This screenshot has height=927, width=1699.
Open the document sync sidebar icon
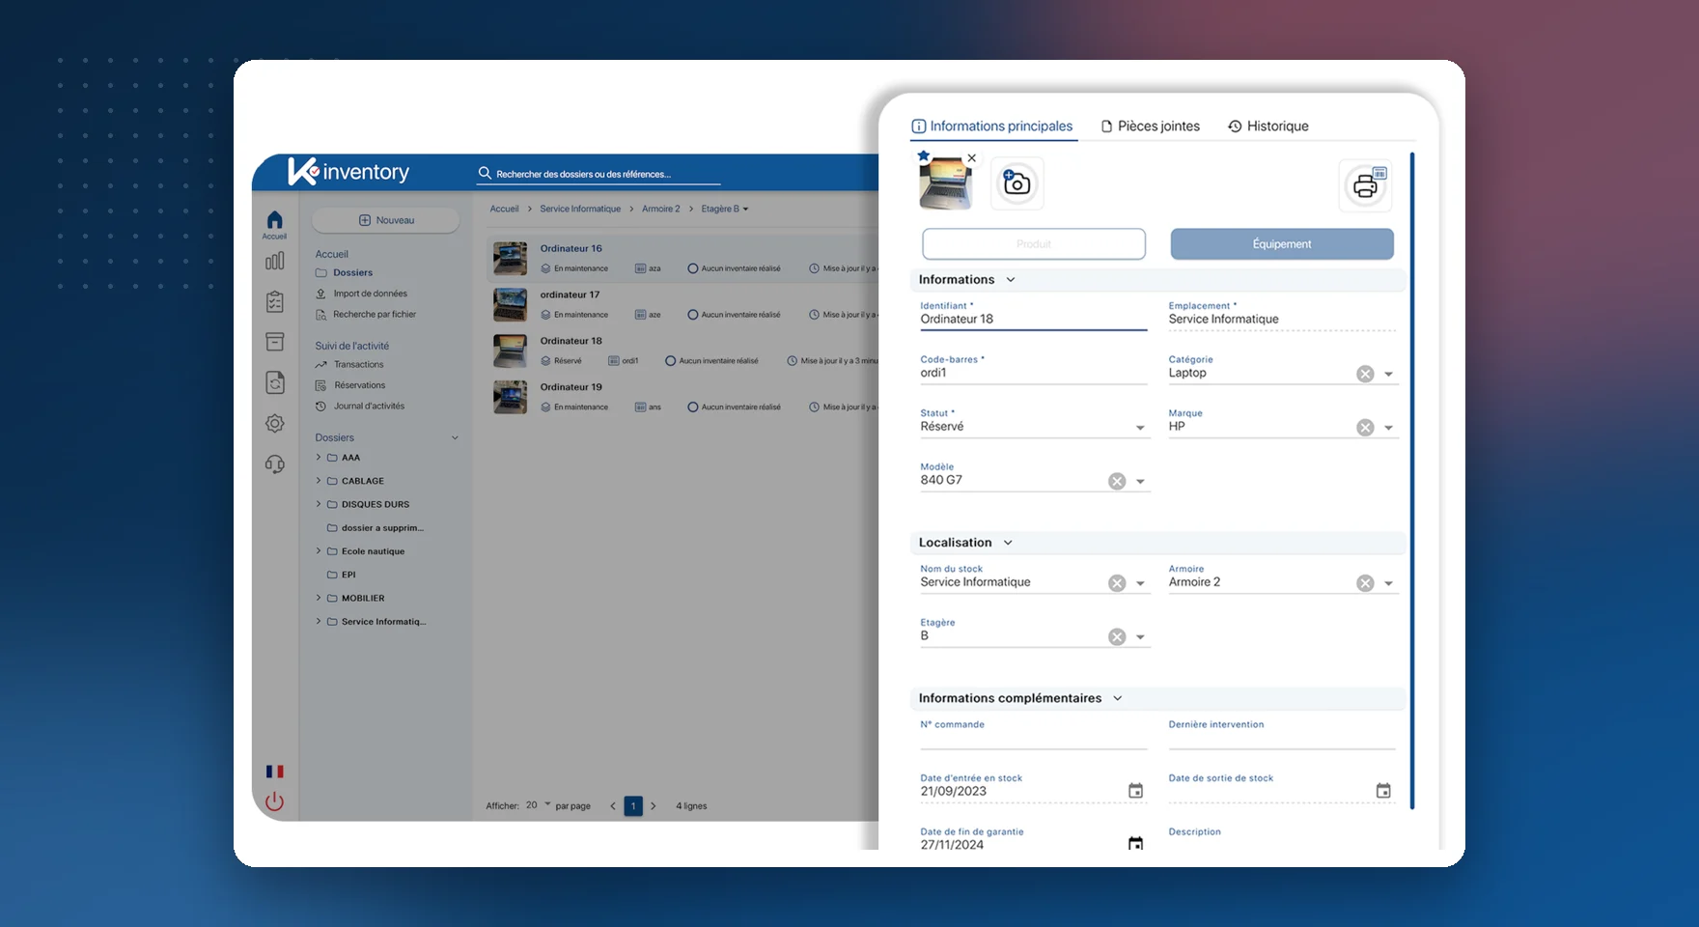click(x=275, y=383)
